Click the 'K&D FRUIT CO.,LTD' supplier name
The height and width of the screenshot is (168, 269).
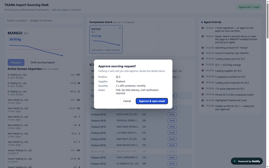tap(126, 139)
